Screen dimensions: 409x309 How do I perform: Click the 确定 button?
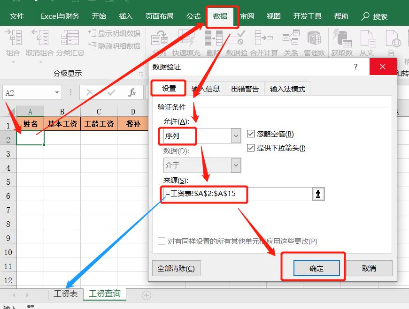click(316, 268)
